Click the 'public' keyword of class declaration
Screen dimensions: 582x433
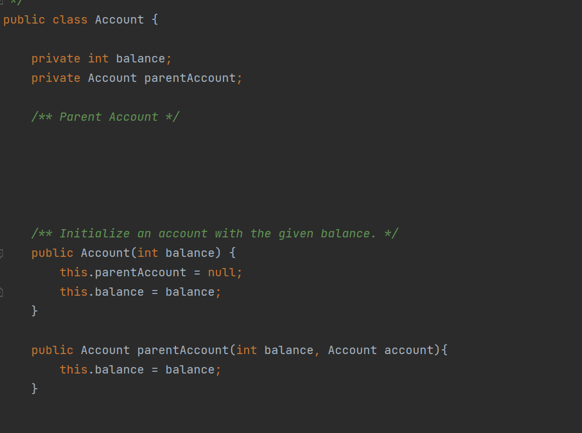(x=24, y=19)
